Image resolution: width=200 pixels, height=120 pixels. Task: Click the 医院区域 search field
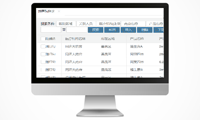coord(66,24)
